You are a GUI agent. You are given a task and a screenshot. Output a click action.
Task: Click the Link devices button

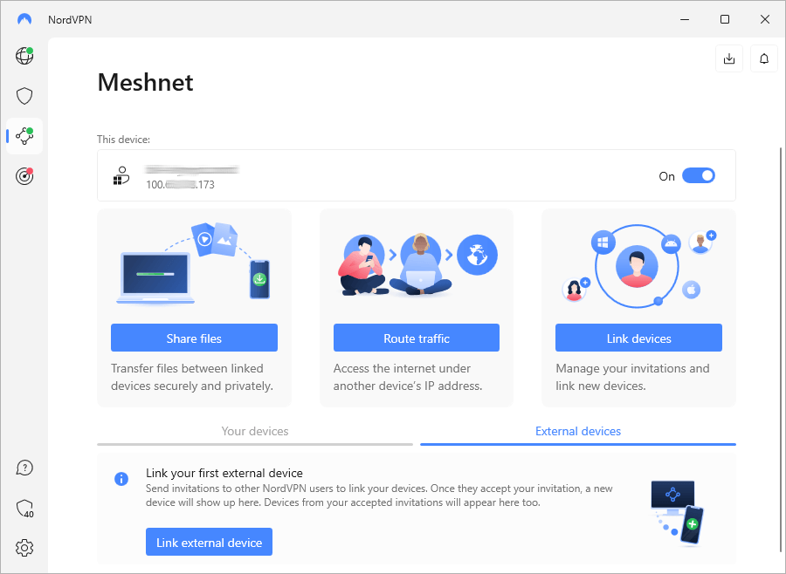click(638, 338)
